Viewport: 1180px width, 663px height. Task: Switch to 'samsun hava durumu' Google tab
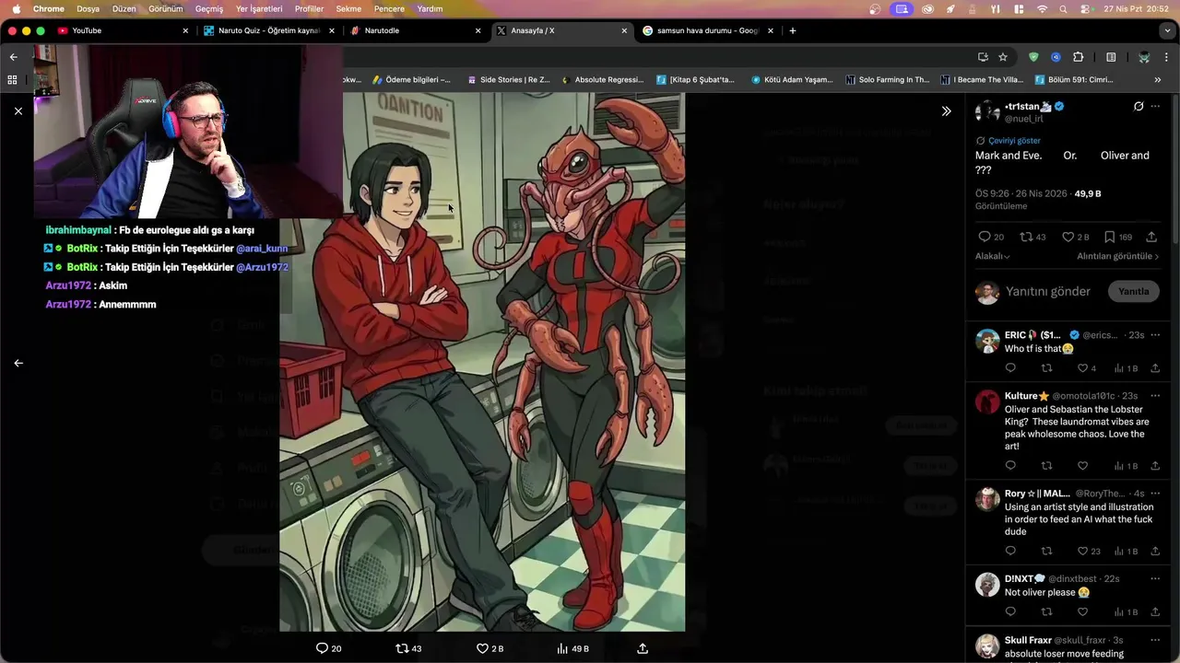[x=708, y=30]
